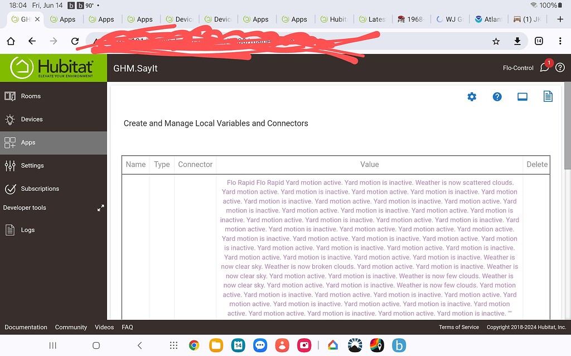
Task: Open the Documentation footer link
Action: point(26,327)
